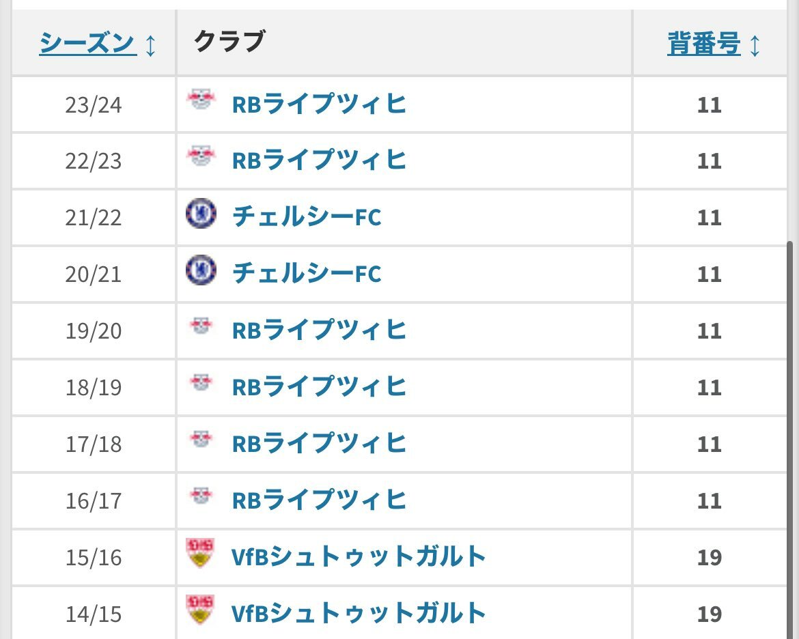The height and width of the screenshot is (639, 799).
Task: Click the VfB Stuttgart crest in the 15/16 row
Action: tap(200, 553)
